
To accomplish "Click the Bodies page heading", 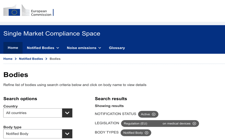I will 16,75.
